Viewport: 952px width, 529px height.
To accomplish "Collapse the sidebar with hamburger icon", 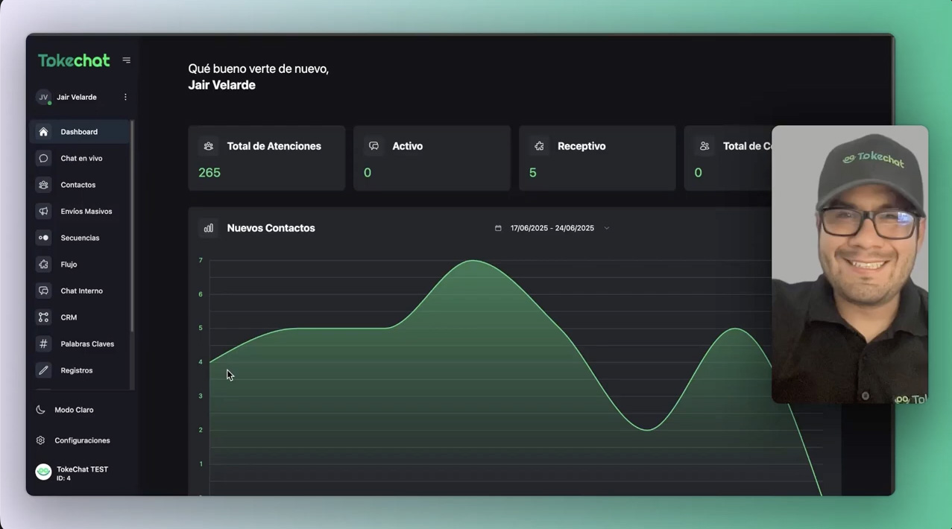I will tap(126, 60).
